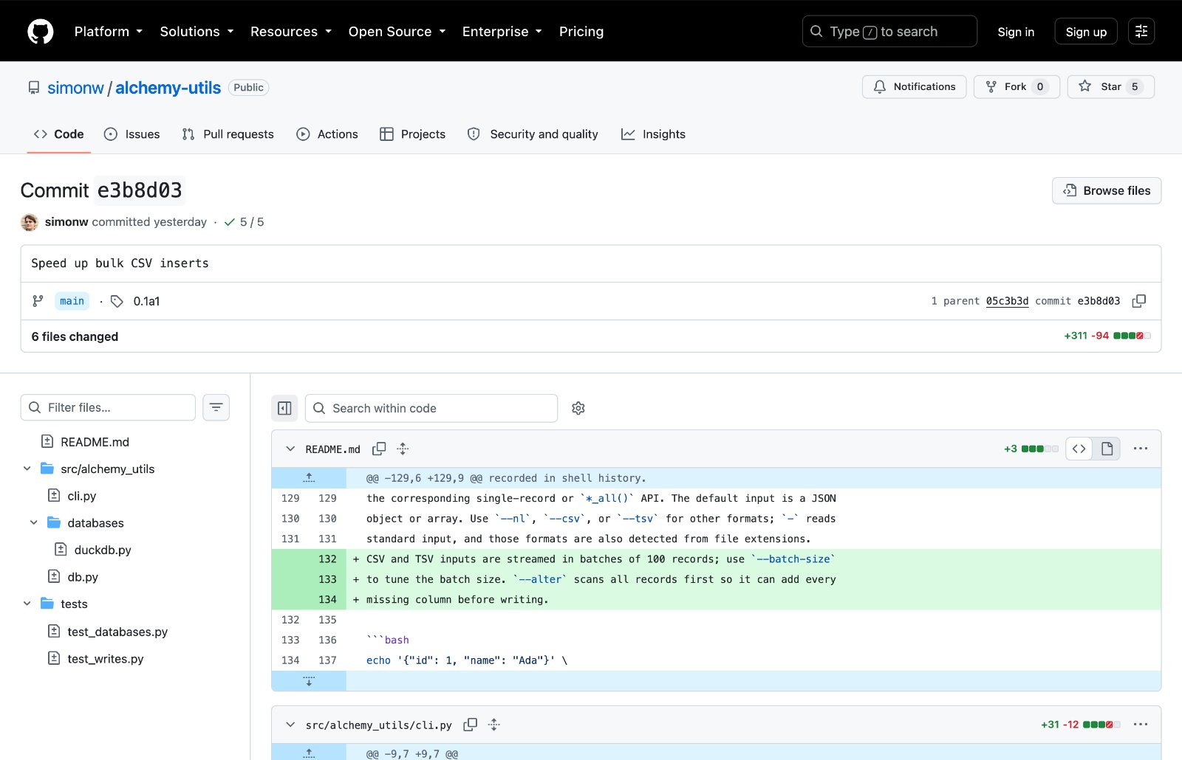This screenshot has height=760, width=1182.
Task: Copy the src/alchemy_utils/cli.py file path
Action: pyautogui.click(x=471, y=725)
